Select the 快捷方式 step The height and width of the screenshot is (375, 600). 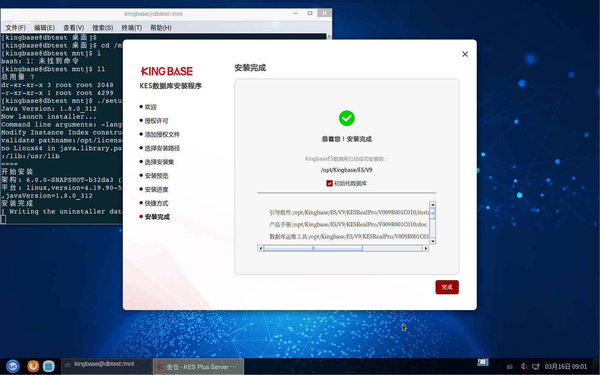(156, 203)
